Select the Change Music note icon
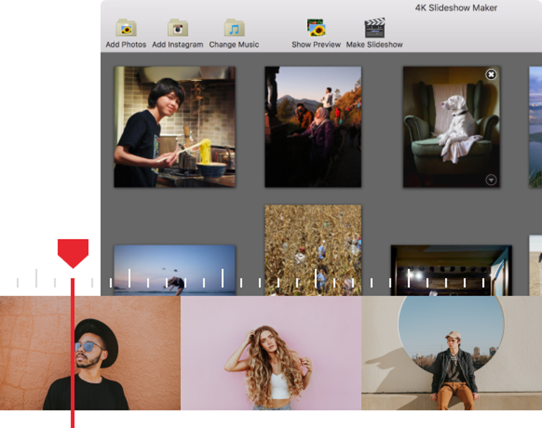This screenshot has height=428, width=542. tap(234, 28)
